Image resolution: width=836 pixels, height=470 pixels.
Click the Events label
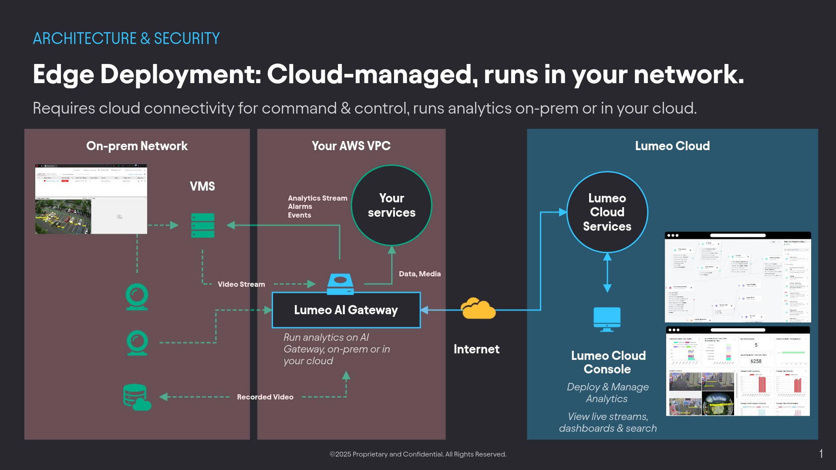(x=300, y=215)
